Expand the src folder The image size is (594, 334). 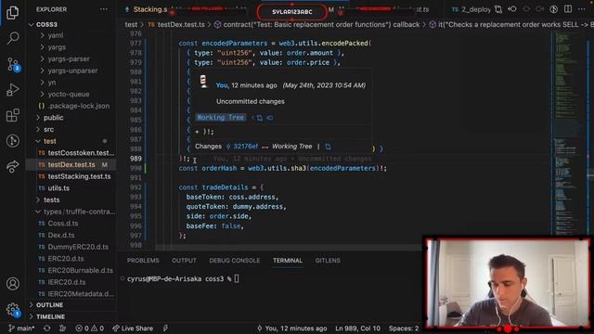tap(48, 130)
